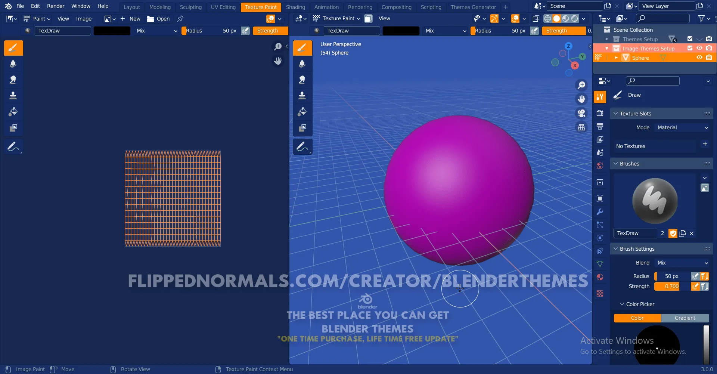The image size is (717, 374).
Task: Select the Soften tool in left toolbar
Action: click(13, 64)
